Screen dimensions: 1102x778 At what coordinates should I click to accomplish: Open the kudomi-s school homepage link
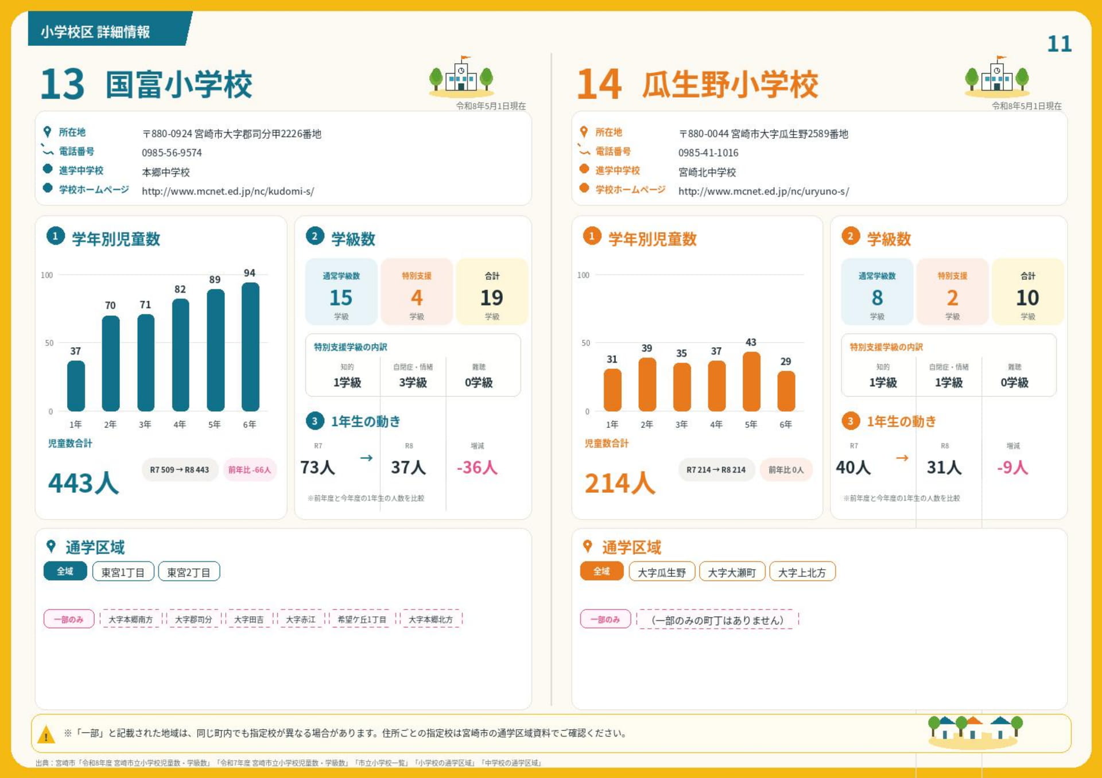228,191
